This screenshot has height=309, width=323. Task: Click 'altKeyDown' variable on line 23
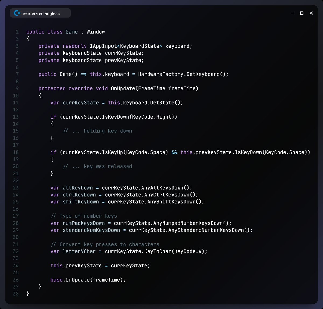point(78,188)
